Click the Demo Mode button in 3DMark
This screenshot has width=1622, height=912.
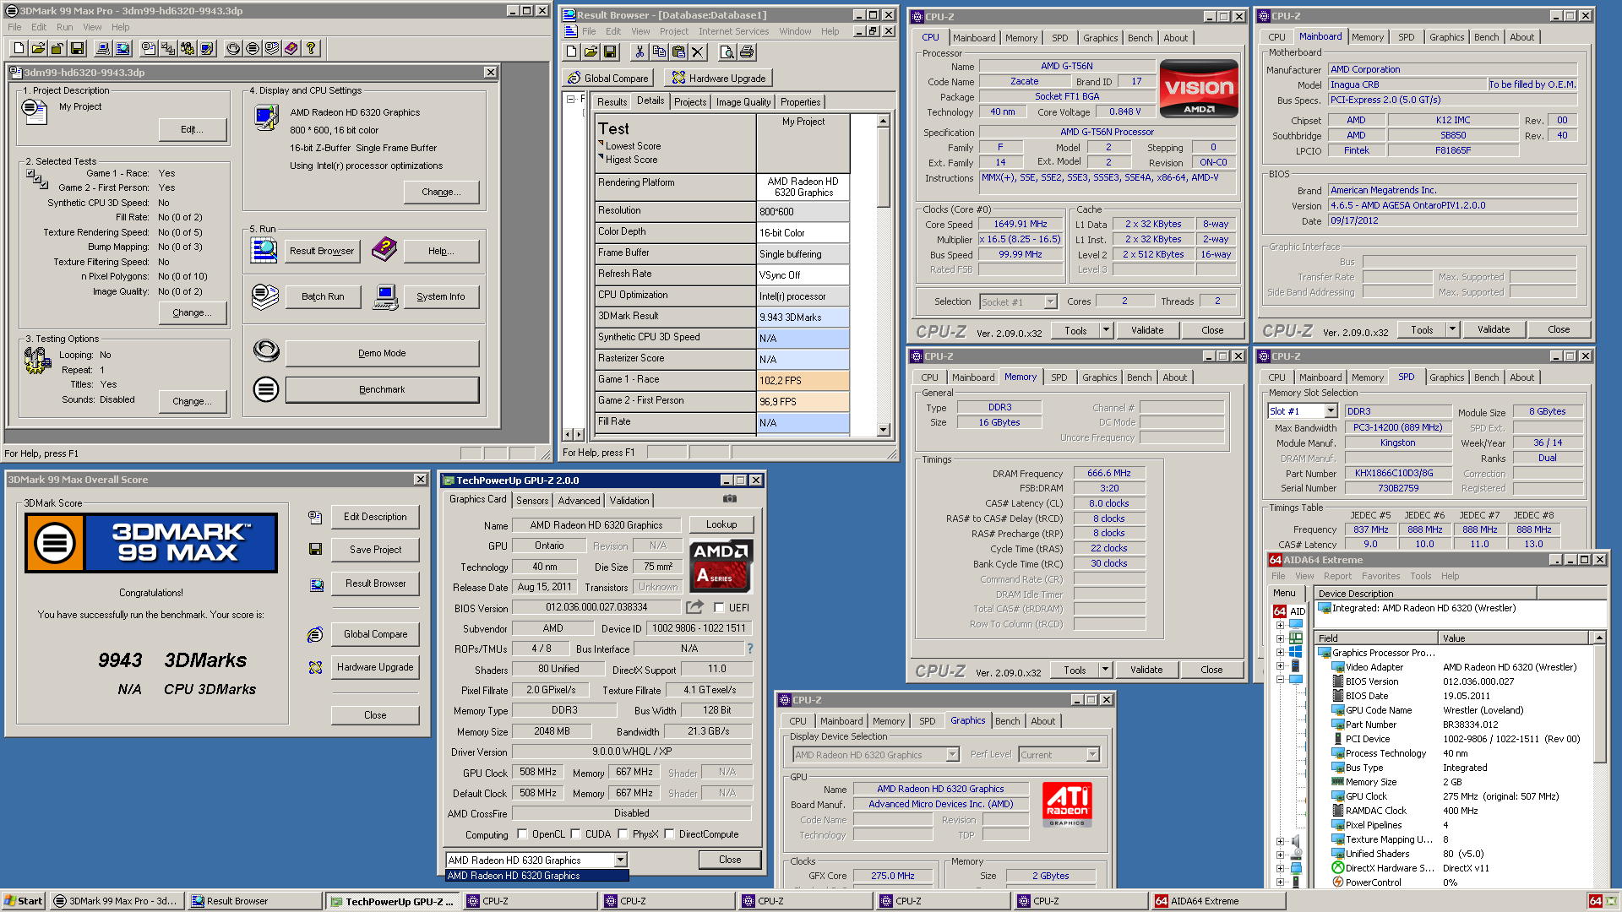(x=382, y=353)
